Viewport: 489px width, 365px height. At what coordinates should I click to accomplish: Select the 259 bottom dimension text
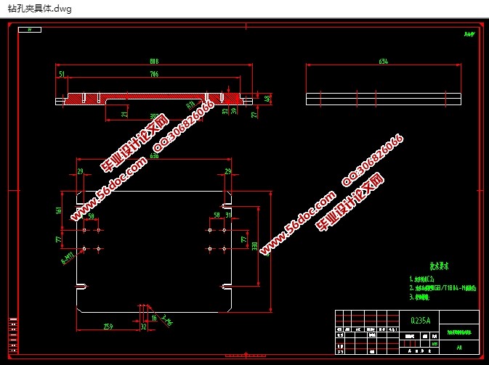click(108, 327)
